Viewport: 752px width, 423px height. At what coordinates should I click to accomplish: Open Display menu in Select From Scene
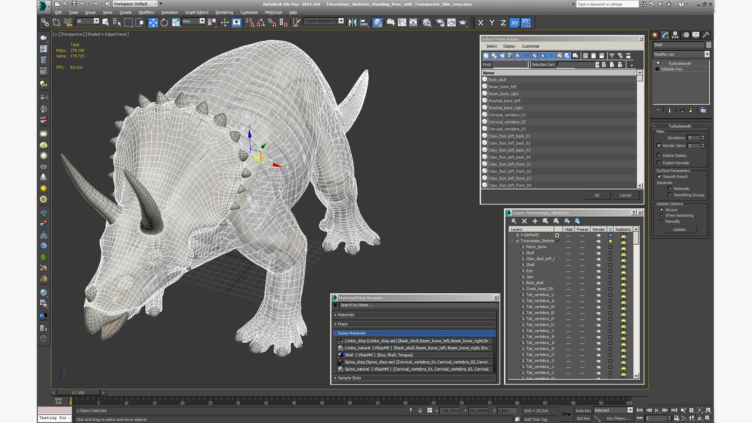509,46
